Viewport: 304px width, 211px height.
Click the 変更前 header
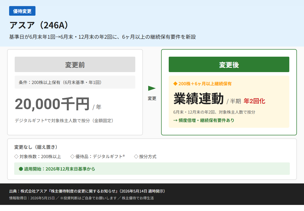pyautogui.click(x=75, y=65)
